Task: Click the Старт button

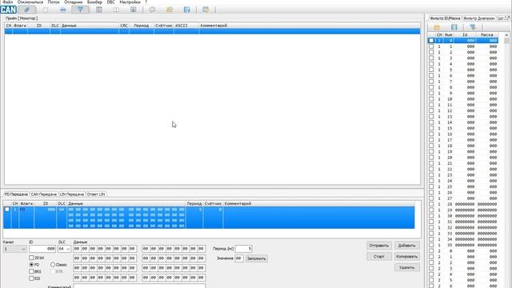Action: pos(378,256)
